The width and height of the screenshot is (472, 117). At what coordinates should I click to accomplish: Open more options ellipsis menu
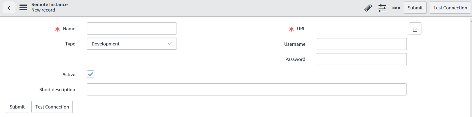pos(396,8)
